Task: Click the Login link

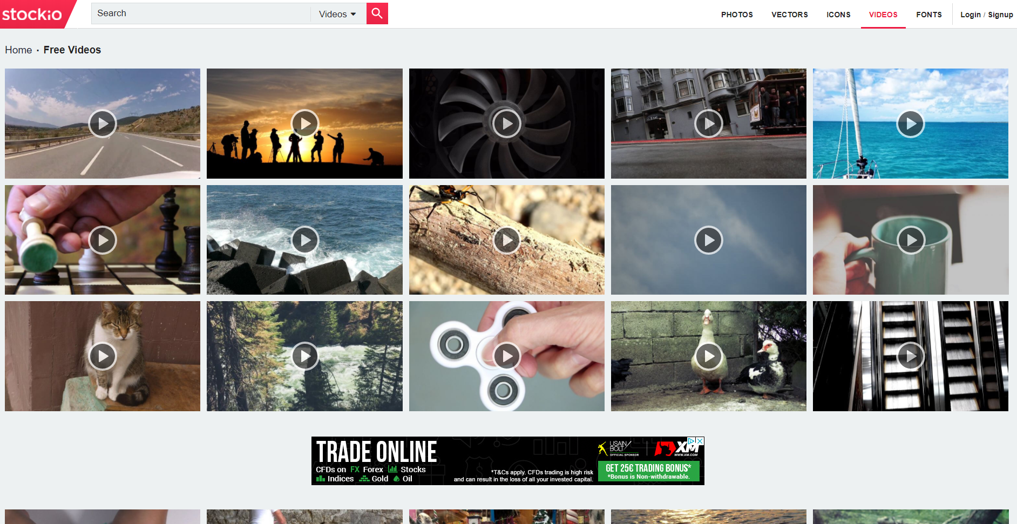Action: click(970, 15)
